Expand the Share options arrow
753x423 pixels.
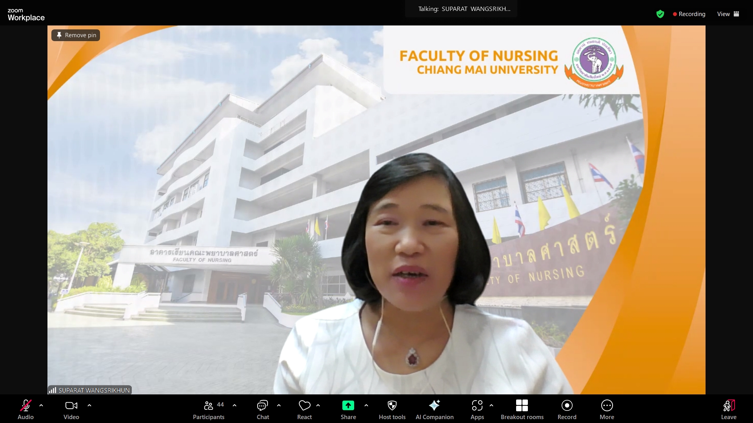click(366, 405)
